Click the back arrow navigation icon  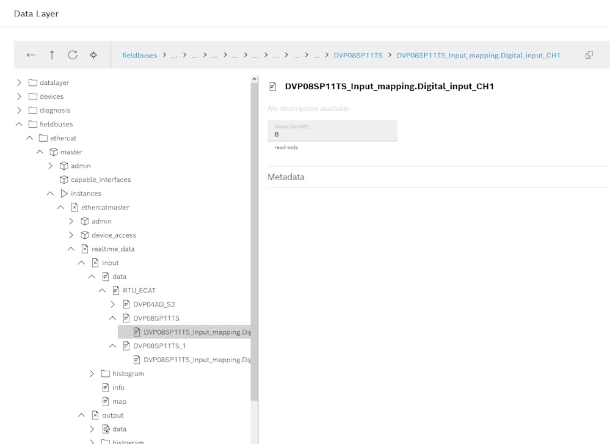pyautogui.click(x=31, y=55)
